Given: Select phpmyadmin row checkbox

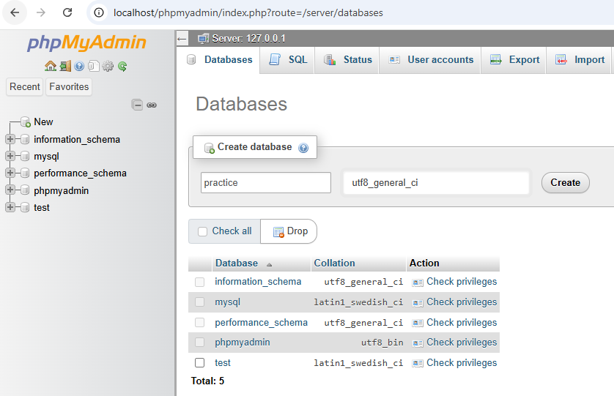Looking at the screenshot, I should [200, 343].
